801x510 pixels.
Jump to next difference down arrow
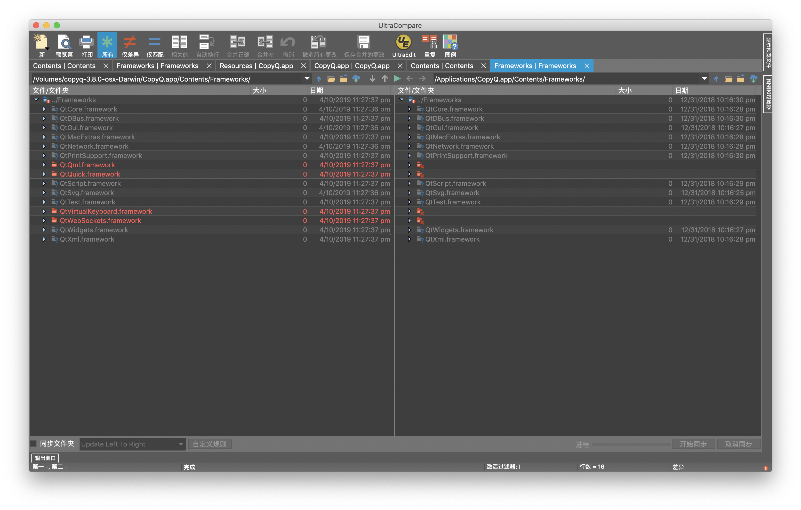click(372, 78)
